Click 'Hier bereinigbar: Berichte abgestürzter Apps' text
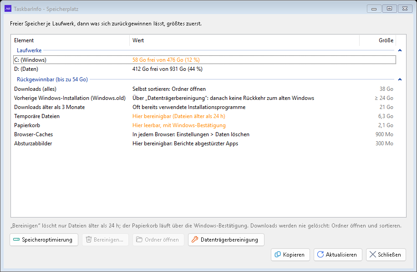 pos(185,143)
